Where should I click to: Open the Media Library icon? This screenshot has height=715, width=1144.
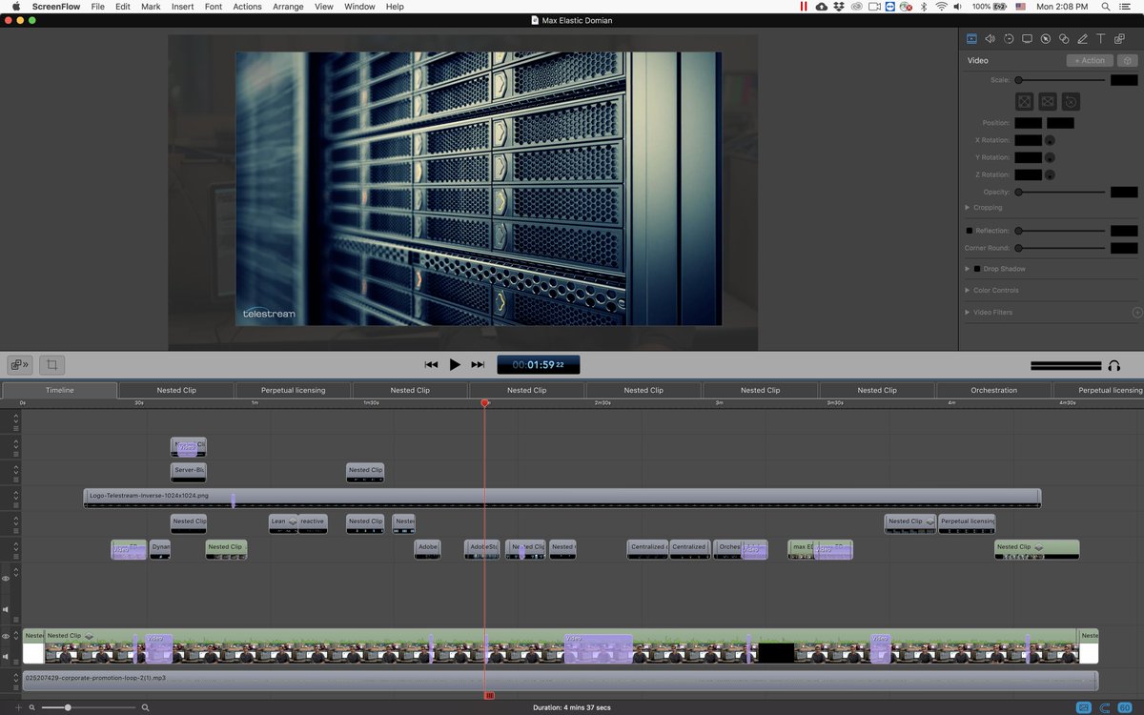[1119, 39]
